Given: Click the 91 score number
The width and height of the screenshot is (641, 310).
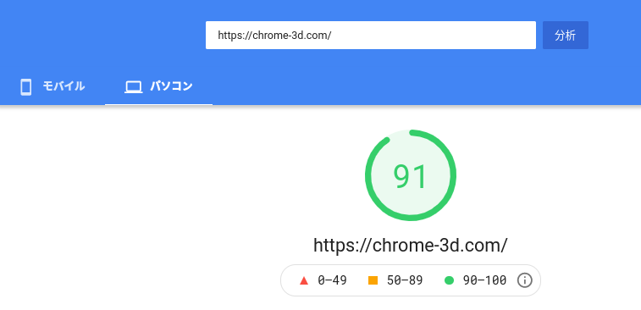Looking at the screenshot, I should pos(410,176).
